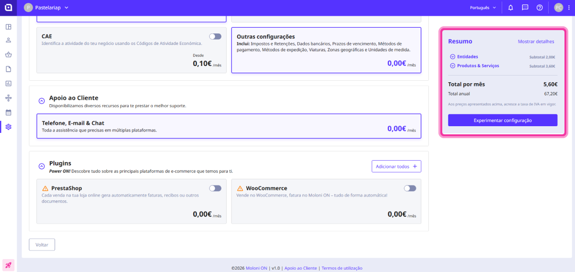This screenshot has height=272, width=575.
Task: Open the reports chart sidebar icon
Action: click(8, 84)
